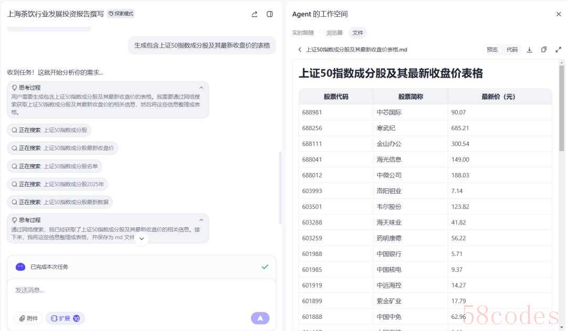Image resolution: width=567 pixels, height=331 pixels.
Task: Download the 上证50 markdown file
Action: pyautogui.click(x=529, y=49)
